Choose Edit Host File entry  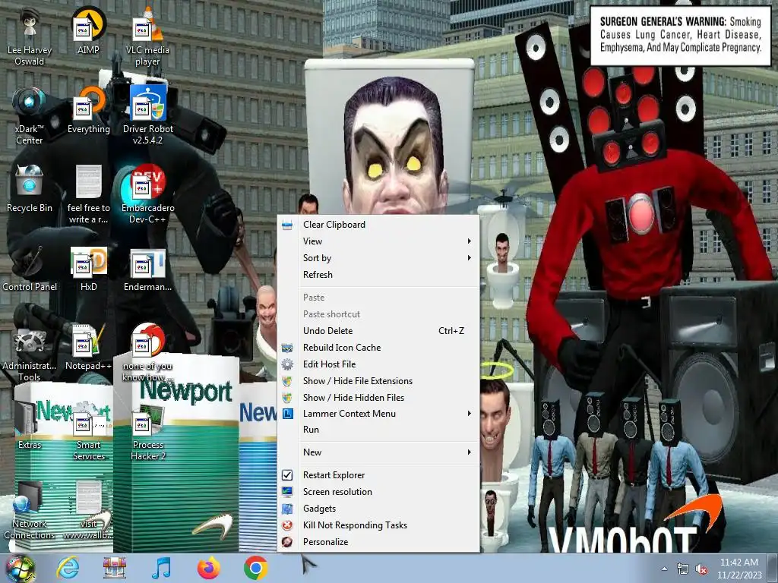[378, 364]
